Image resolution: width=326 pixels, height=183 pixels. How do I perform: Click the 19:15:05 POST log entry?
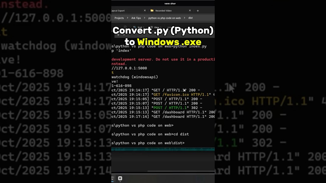(157, 99)
